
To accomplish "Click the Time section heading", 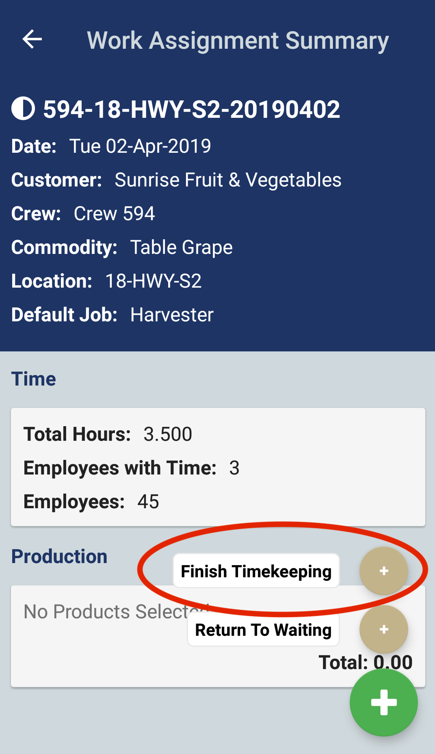I will (x=34, y=379).
